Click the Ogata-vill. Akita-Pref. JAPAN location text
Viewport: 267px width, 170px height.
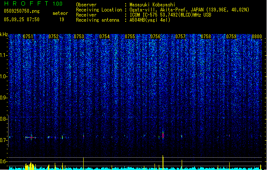(x=189, y=10)
